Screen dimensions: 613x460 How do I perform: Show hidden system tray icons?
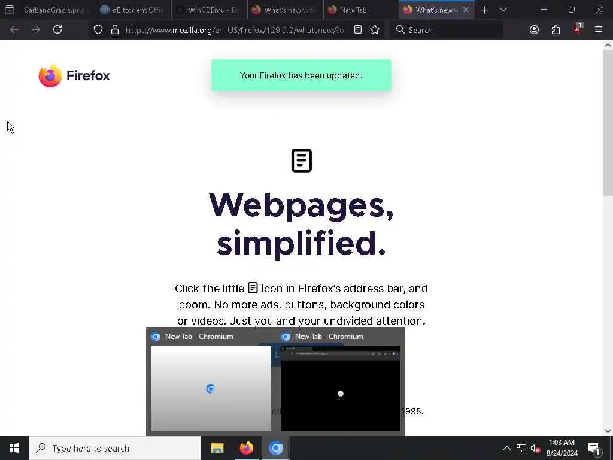coord(506,448)
